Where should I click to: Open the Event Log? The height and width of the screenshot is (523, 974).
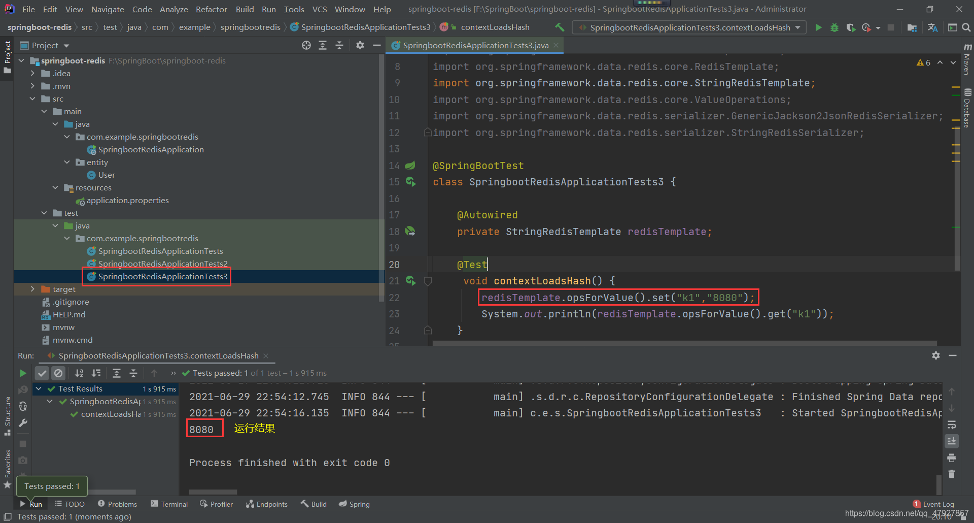[933, 504]
